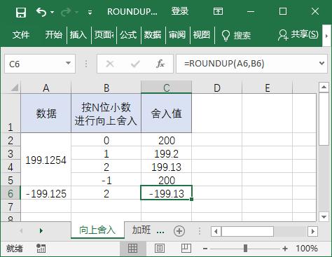Click 登录 sign-in button
332x257 pixels.
180,11
